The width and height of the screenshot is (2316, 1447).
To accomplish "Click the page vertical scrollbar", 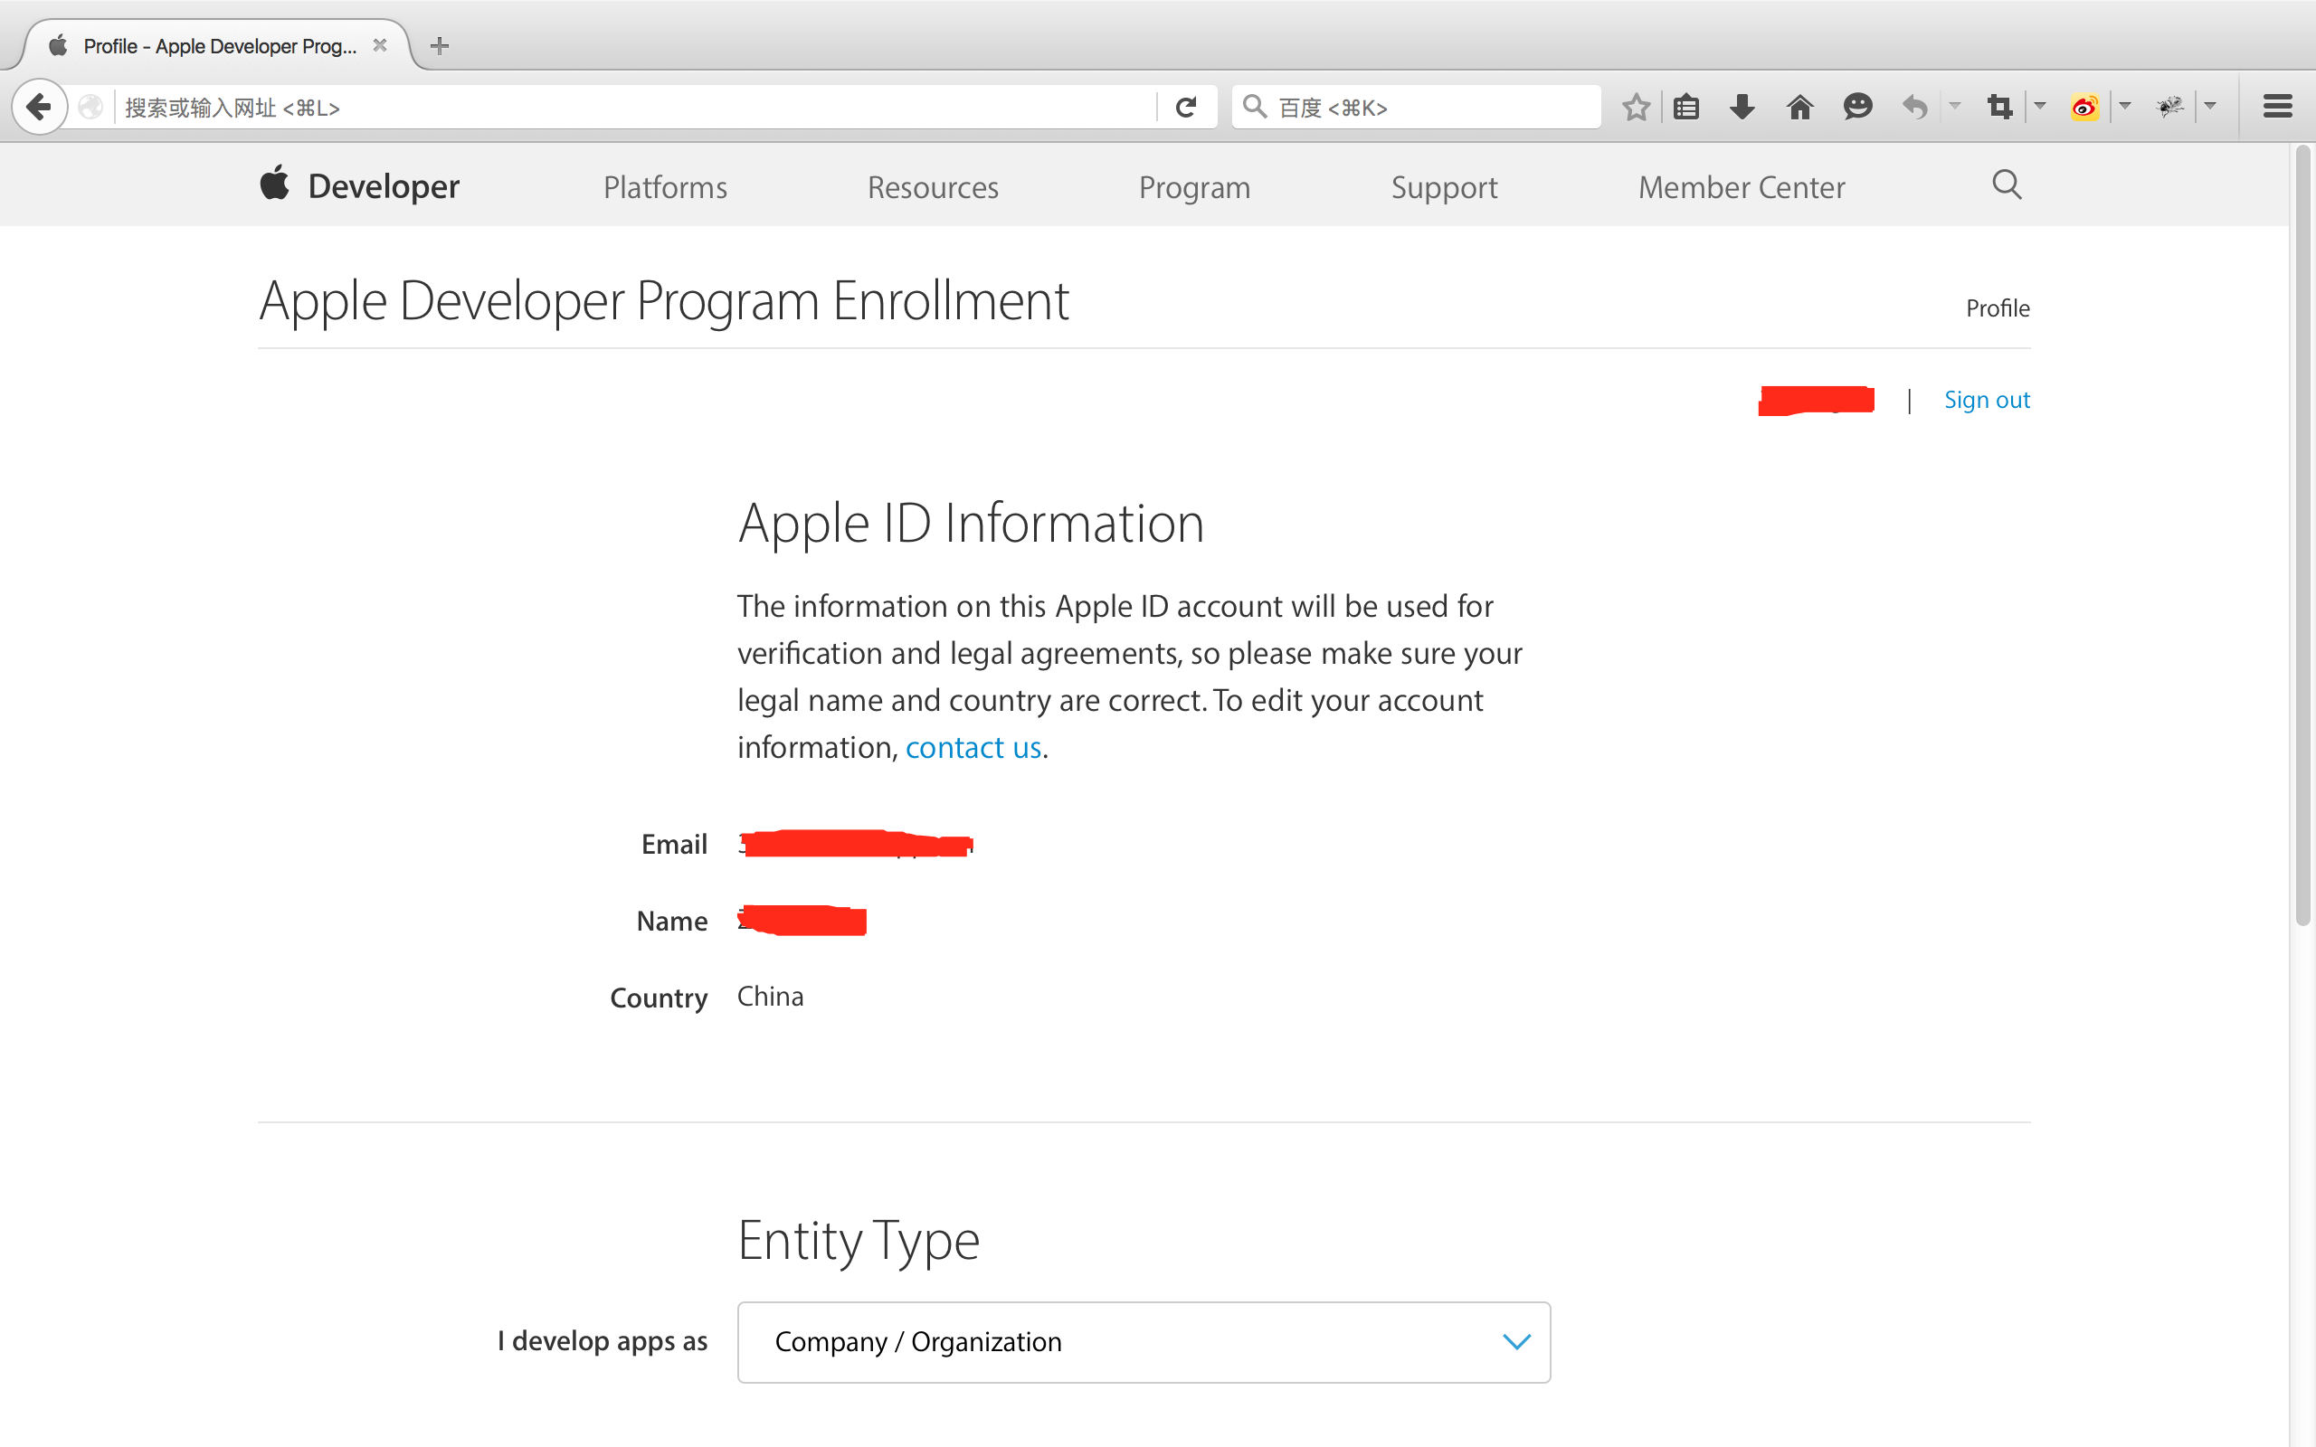I will click(x=2302, y=536).
